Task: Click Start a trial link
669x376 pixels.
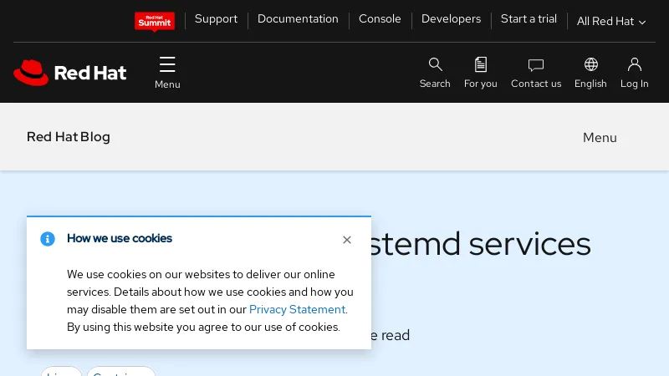Action: [x=529, y=19]
